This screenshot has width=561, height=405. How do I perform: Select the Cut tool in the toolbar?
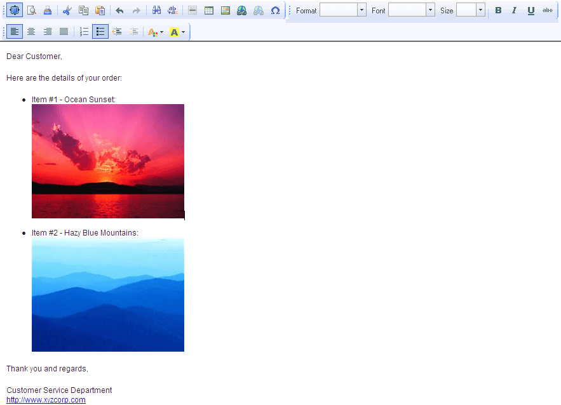pyautogui.click(x=67, y=10)
